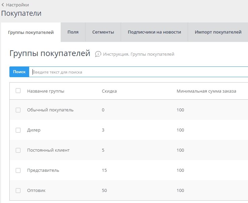Open the Группы покупателей tab

click(31, 32)
